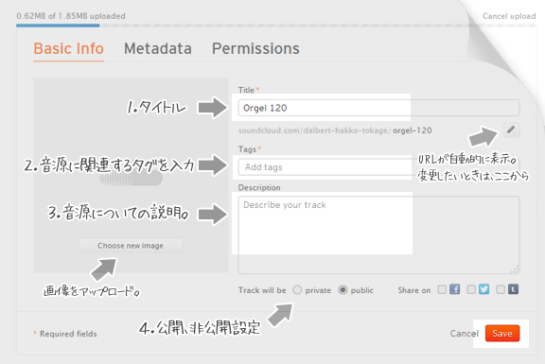Viewport: 545px width, 364px height.
Task: Click the description textarea resize handle
Action: 515,269
